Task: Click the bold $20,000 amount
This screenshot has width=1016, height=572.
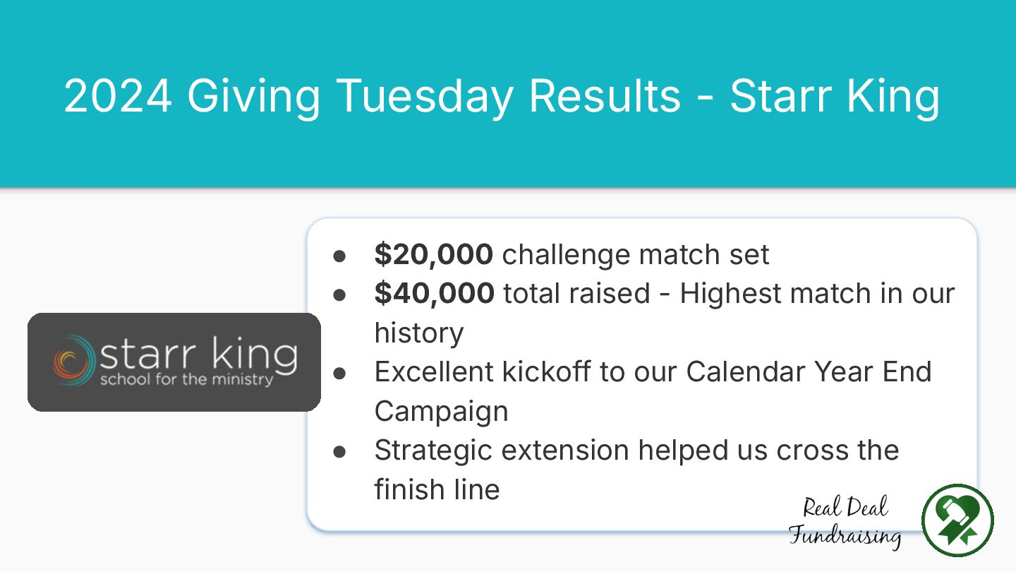Action: tap(433, 254)
